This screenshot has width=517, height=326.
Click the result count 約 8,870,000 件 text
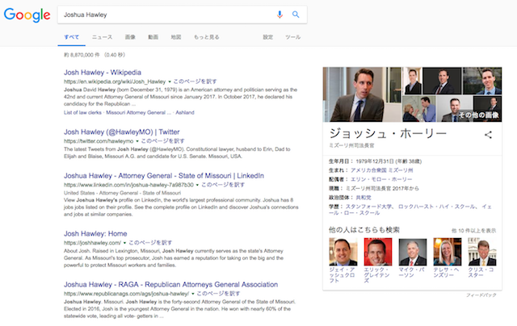coord(82,55)
